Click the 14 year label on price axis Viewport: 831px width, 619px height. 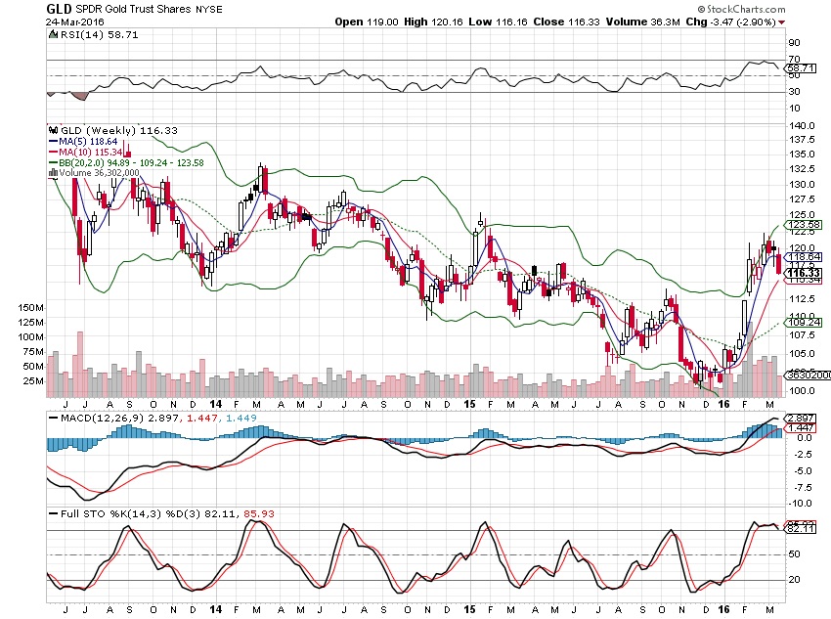pyautogui.click(x=215, y=402)
